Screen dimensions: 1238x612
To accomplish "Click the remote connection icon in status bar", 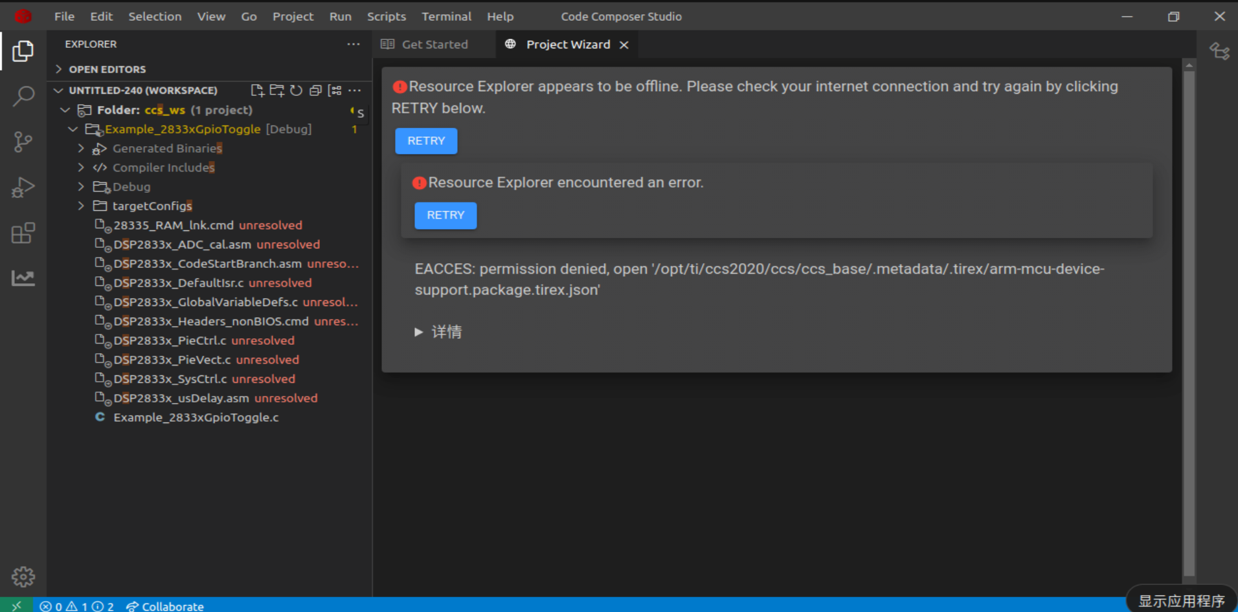I will click(x=17, y=606).
